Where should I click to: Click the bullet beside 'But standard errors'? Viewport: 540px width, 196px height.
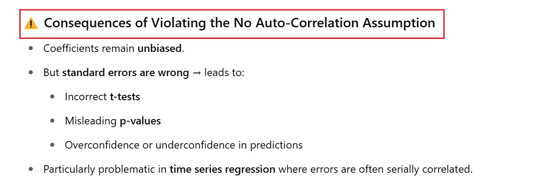coord(31,72)
